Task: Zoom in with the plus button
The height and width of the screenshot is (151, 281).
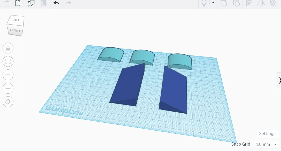Action: coord(8,75)
